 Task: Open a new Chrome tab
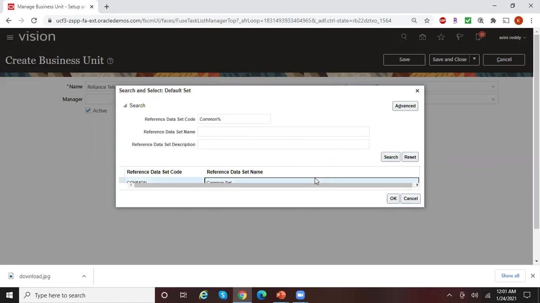coord(107,7)
